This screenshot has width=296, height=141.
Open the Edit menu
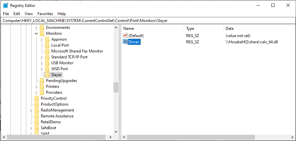17,14
